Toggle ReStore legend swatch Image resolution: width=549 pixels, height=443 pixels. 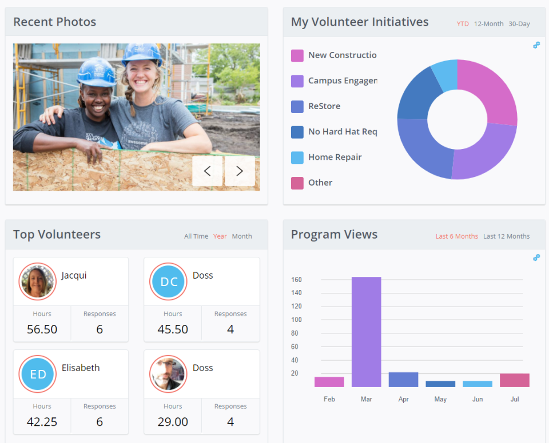pos(297,107)
